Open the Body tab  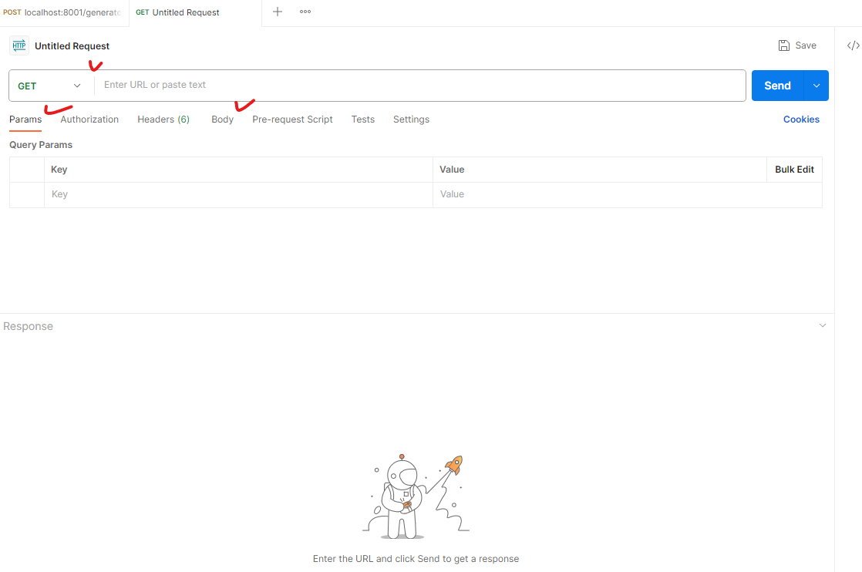tap(223, 119)
